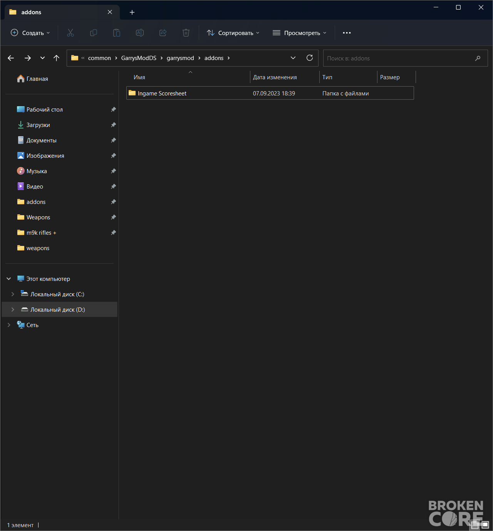Go back with the left arrow
The width and height of the screenshot is (493, 531).
coord(11,58)
